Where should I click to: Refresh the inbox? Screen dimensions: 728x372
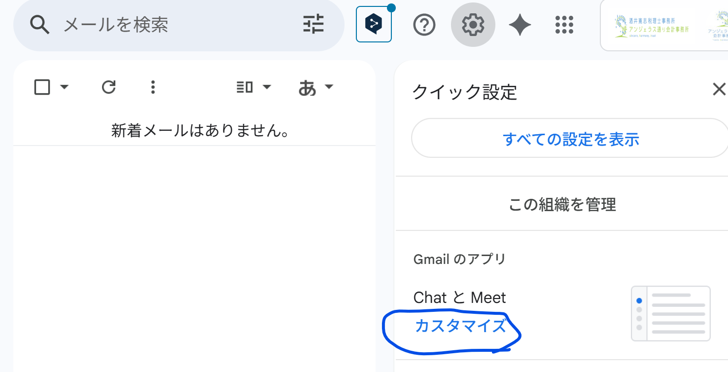coord(108,87)
